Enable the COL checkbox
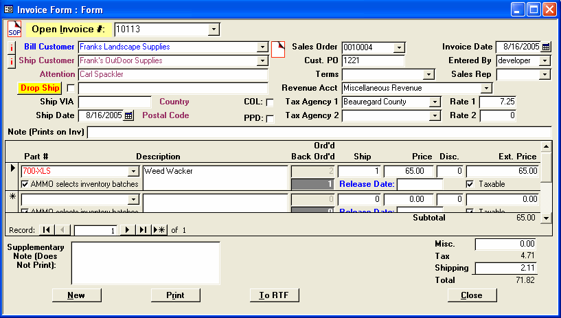The height and width of the screenshot is (318, 561). tap(270, 102)
